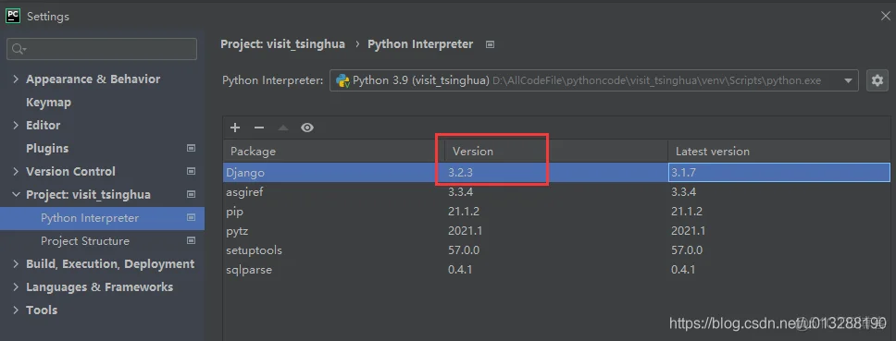896x341 pixels.
Task: Select the pytz package row
Action: [x=556, y=231]
